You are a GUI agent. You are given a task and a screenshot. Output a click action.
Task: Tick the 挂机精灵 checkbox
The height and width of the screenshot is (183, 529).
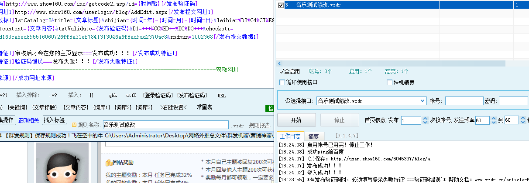[x=389, y=82]
